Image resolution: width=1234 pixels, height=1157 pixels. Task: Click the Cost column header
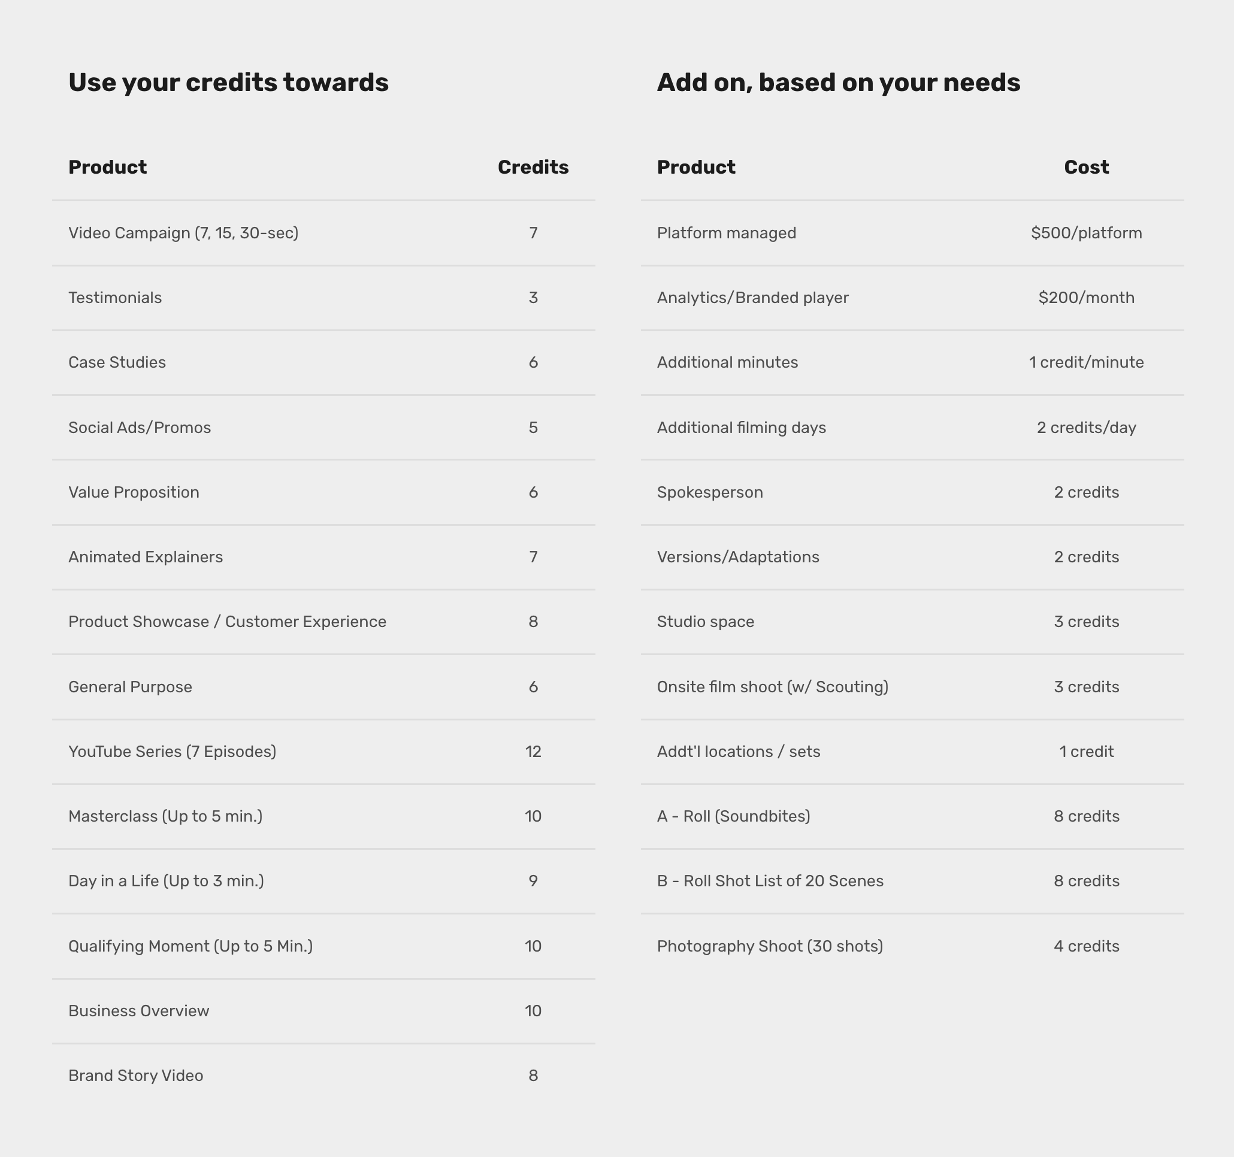(1086, 167)
